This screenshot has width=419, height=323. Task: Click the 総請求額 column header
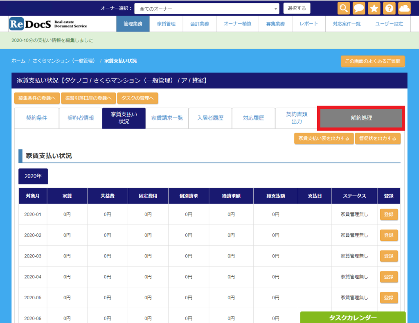click(x=231, y=196)
